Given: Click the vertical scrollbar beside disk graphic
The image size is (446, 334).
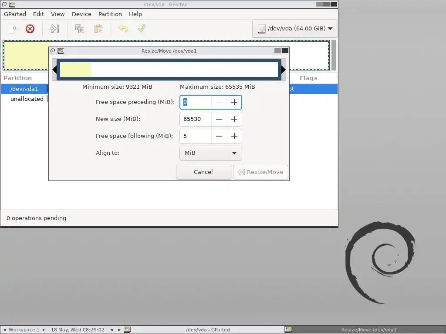Looking at the screenshot, I should 334,55.
